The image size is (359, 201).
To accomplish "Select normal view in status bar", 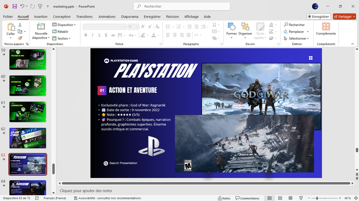I will (x=269, y=198).
